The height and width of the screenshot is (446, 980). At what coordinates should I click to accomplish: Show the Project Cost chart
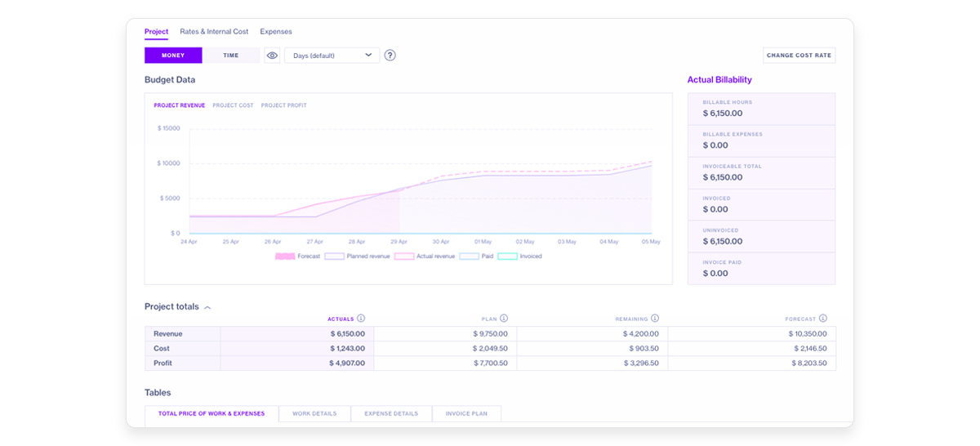point(233,105)
